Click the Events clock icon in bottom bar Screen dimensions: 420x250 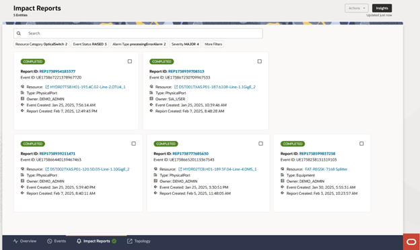coord(50,241)
